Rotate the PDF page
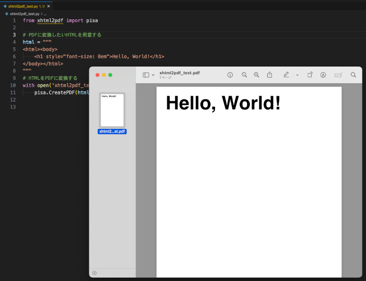The width and height of the screenshot is (366, 281). pos(310,75)
